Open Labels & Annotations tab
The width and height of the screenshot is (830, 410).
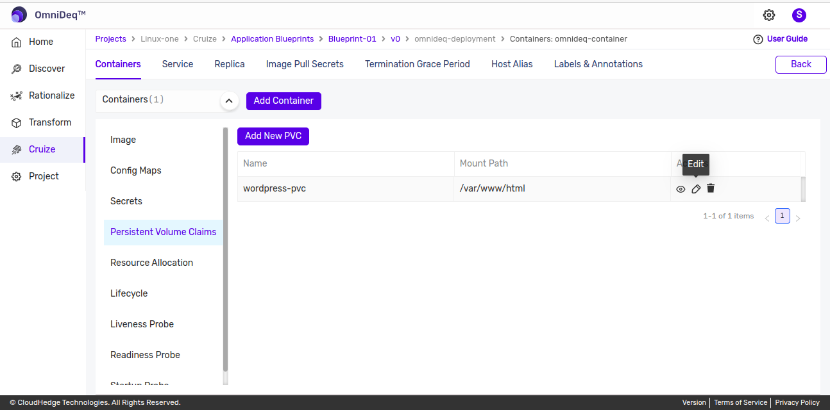[x=598, y=64]
